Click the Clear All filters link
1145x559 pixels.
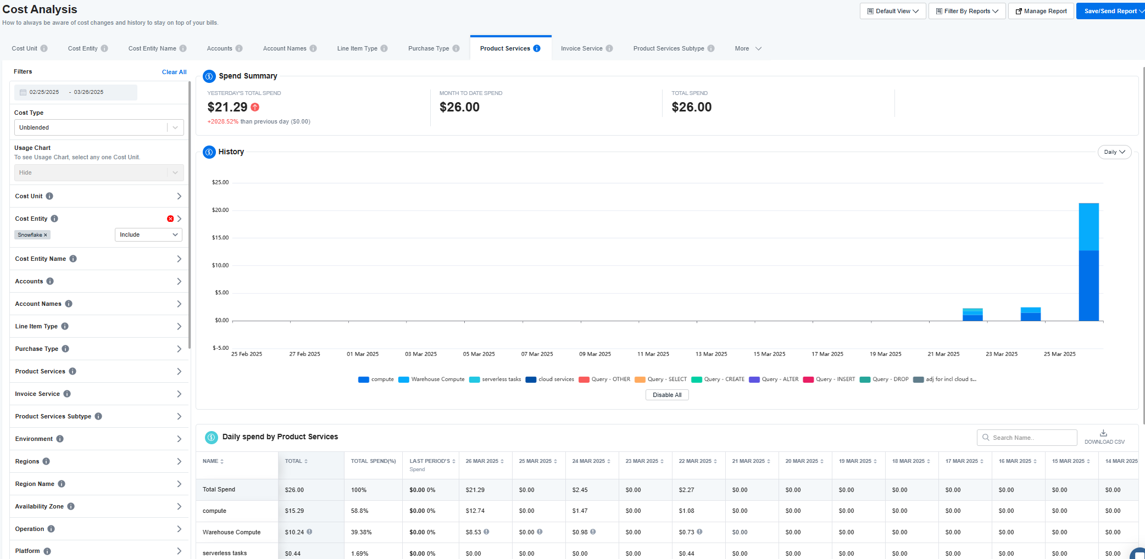click(174, 72)
